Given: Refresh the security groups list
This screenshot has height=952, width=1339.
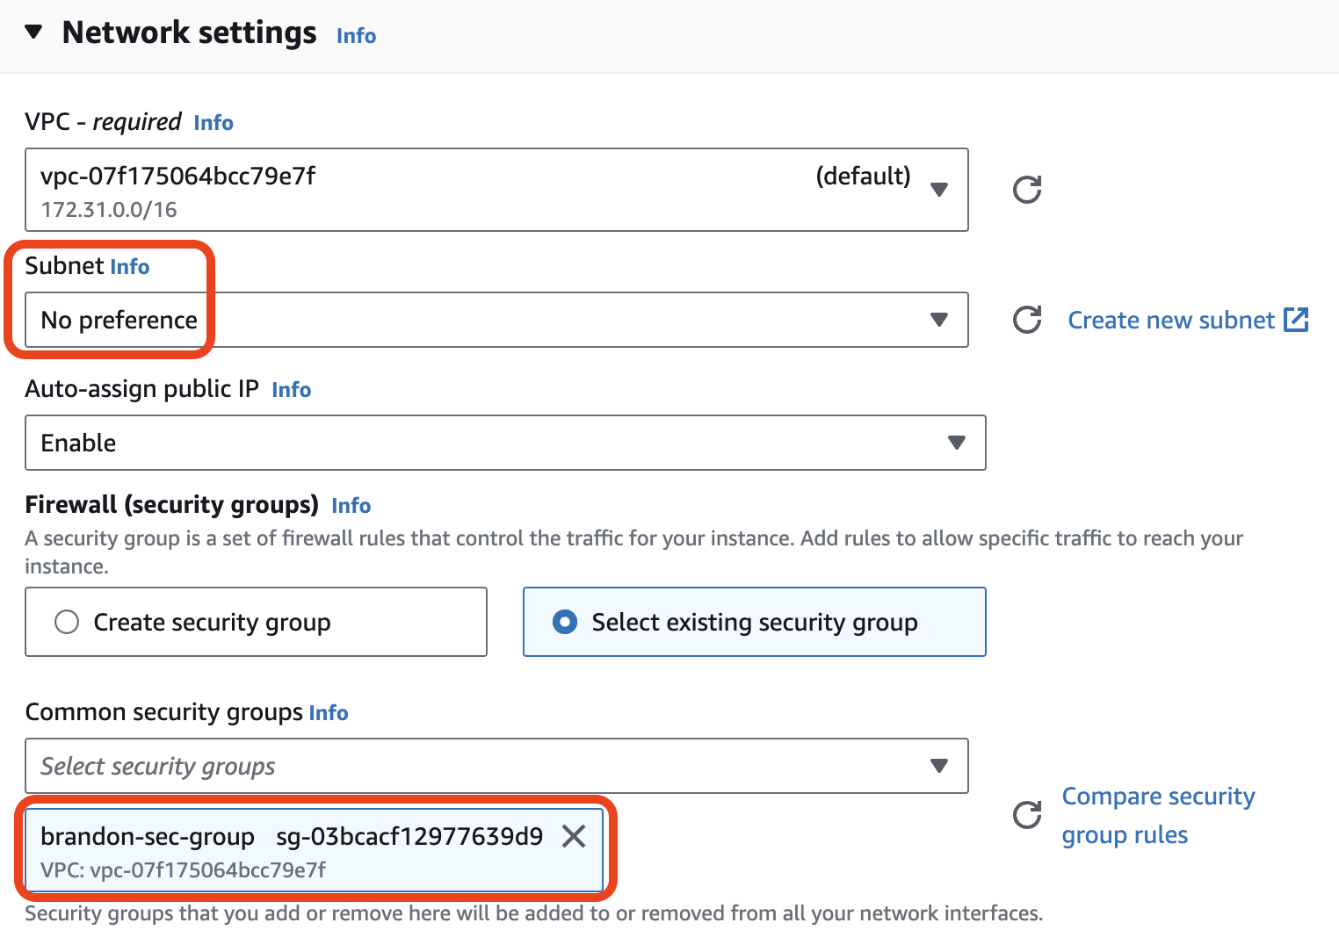Looking at the screenshot, I should tap(1027, 815).
